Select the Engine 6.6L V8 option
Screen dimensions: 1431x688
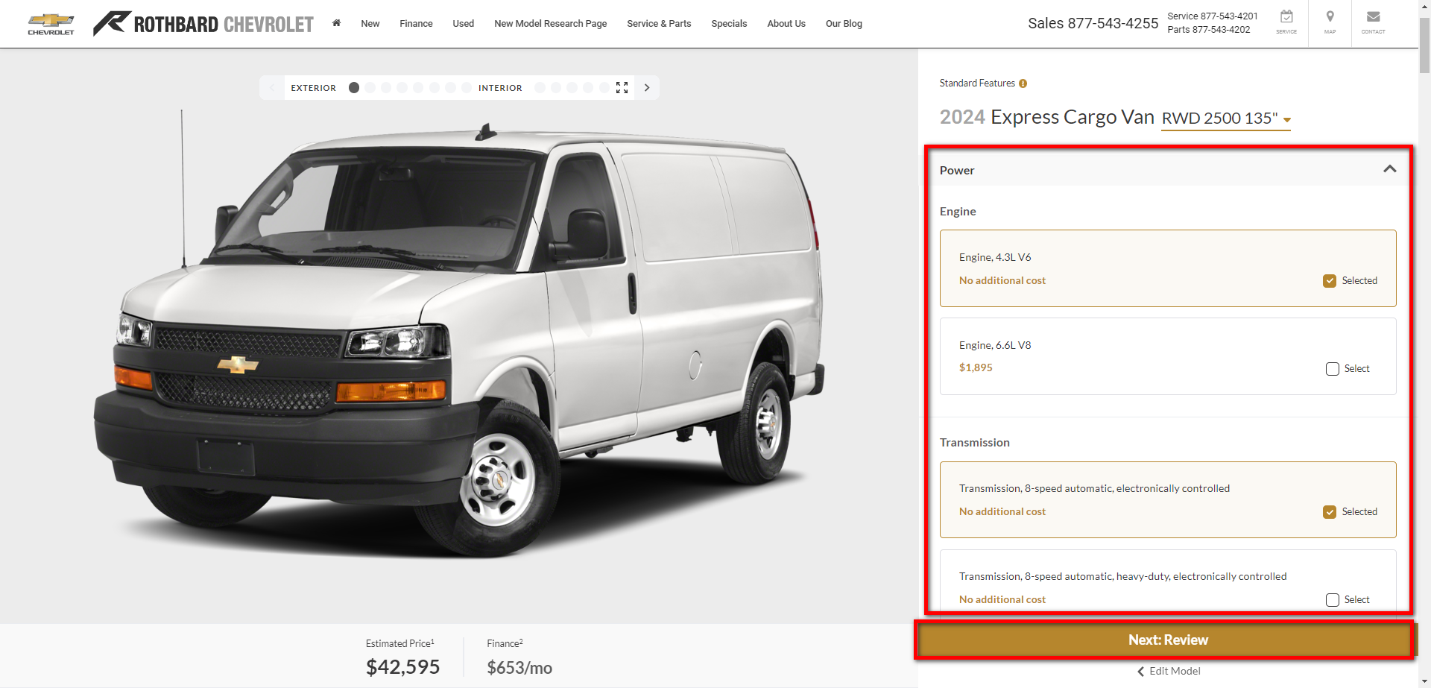[1332, 368]
